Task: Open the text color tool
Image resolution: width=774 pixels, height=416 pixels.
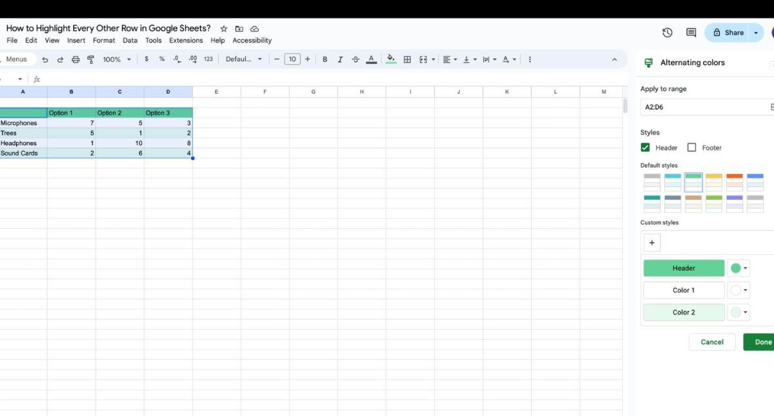Action: pos(372,59)
